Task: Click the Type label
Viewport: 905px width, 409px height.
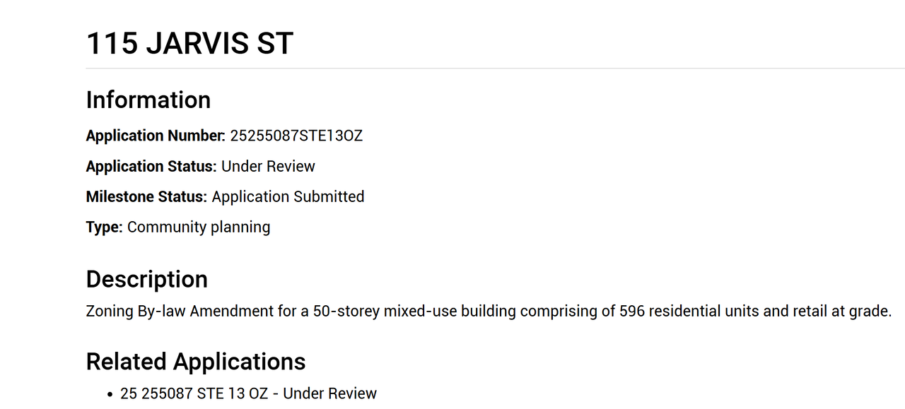Action: pos(105,227)
